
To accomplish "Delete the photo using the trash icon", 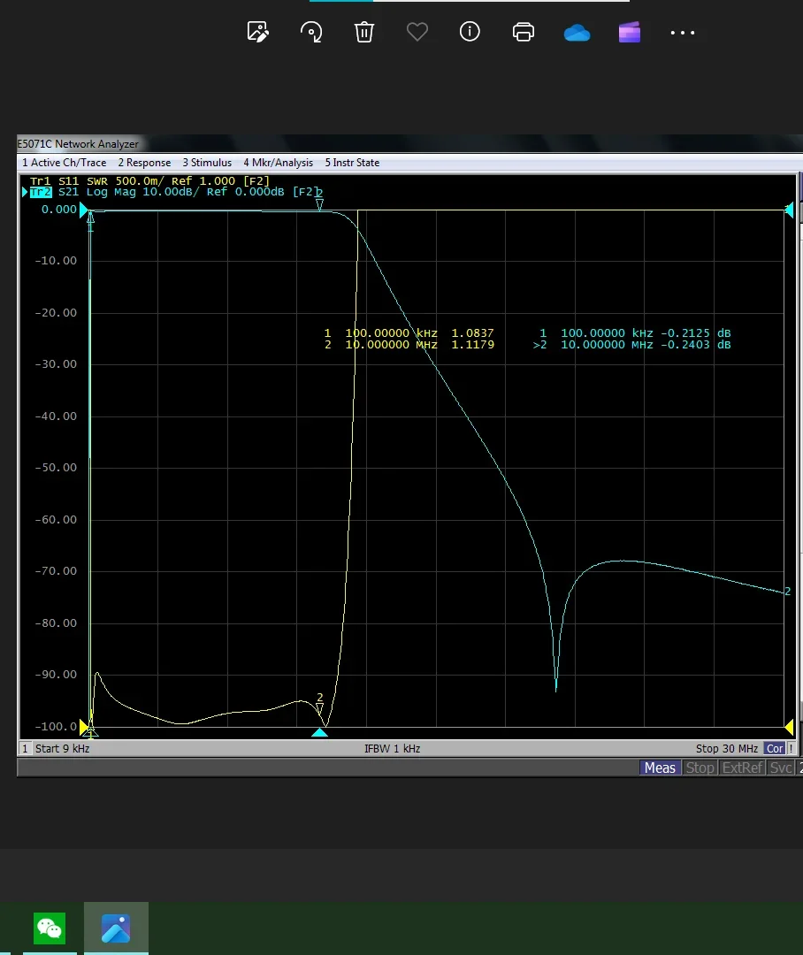I will [x=363, y=33].
